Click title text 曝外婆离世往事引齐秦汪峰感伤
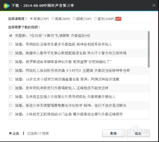159x142 pixels. (x=98, y=114)
